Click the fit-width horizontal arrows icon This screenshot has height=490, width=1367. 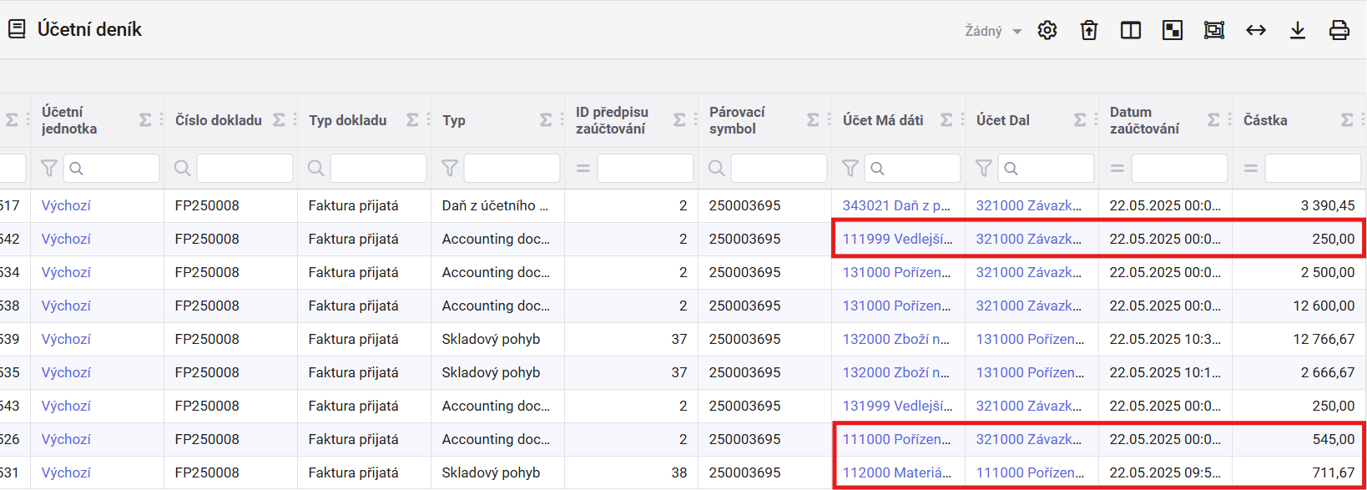coord(1256,30)
